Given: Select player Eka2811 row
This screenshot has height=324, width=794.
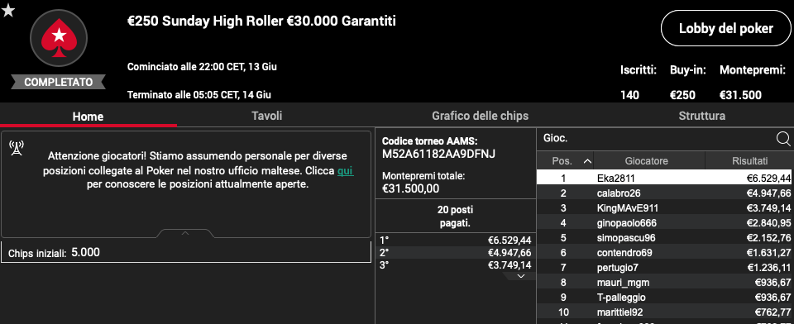Looking at the screenshot, I should [665, 179].
